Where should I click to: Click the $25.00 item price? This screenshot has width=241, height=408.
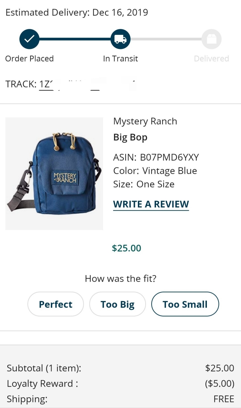[127, 248]
